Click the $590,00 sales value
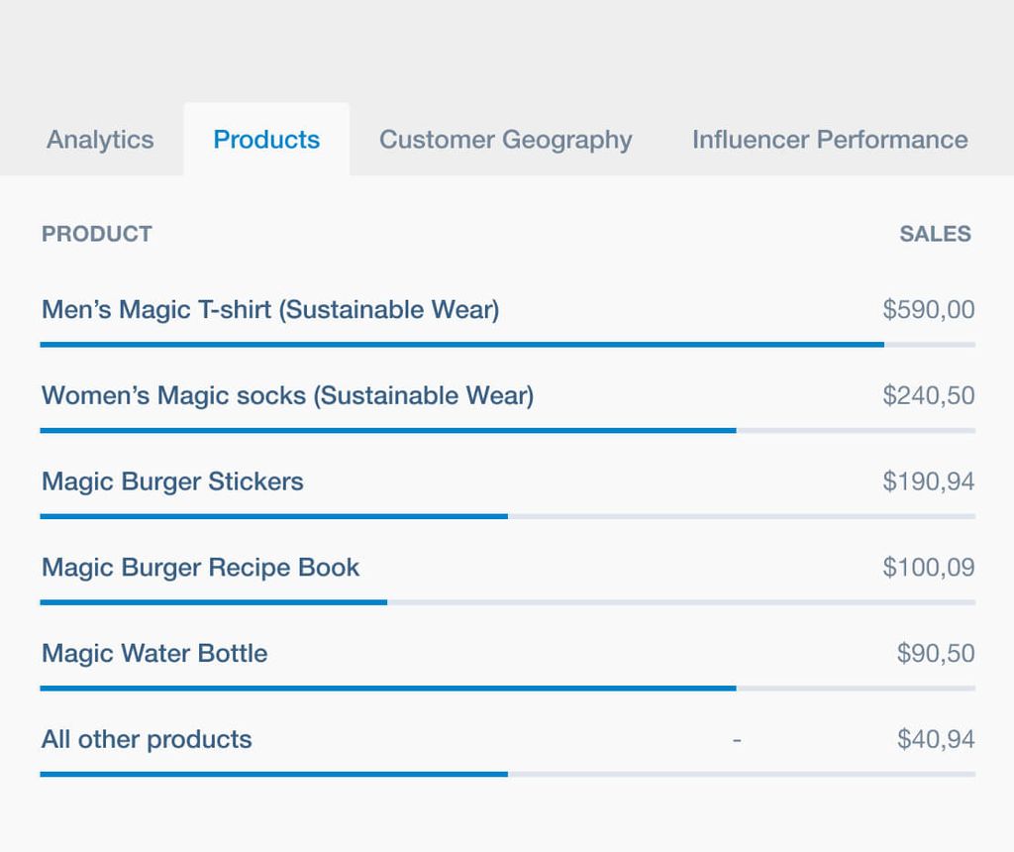This screenshot has height=852, width=1014. click(928, 310)
